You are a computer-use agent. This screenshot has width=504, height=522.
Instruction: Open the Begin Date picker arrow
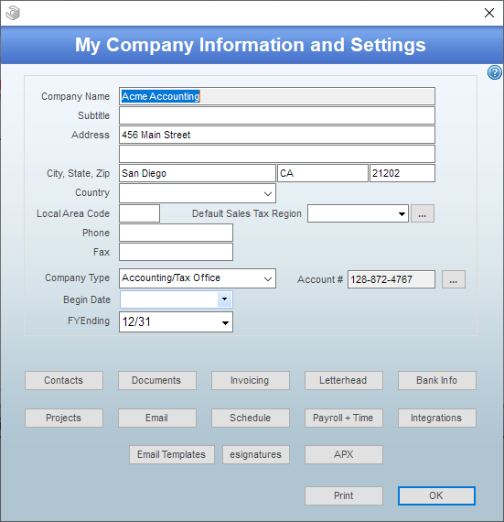(x=224, y=299)
